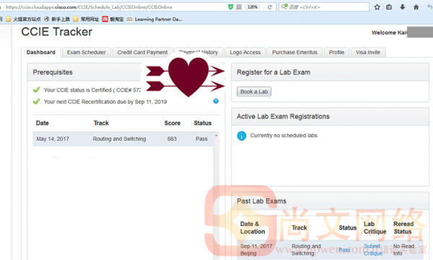Open the Credit Card Payment tab
Image resolution: width=433 pixels, height=260 pixels.
(x=142, y=52)
